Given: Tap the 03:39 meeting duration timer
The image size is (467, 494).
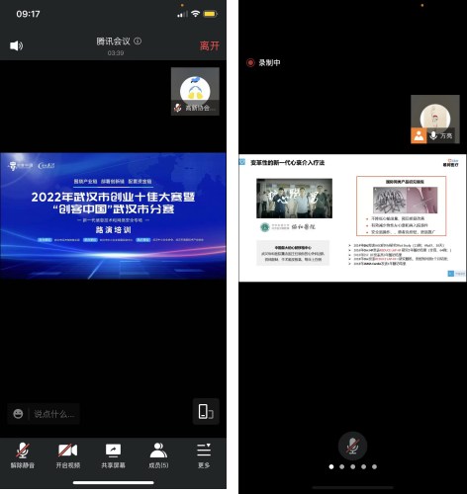Looking at the screenshot, I should 116,53.
